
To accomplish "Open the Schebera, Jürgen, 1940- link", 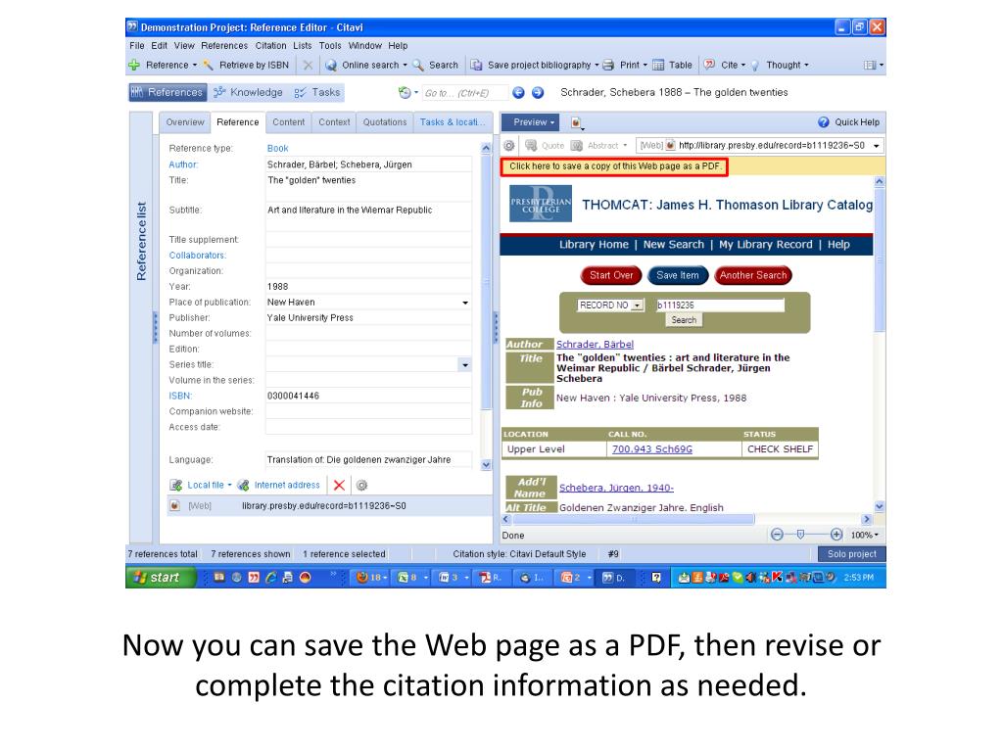I will click(616, 488).
